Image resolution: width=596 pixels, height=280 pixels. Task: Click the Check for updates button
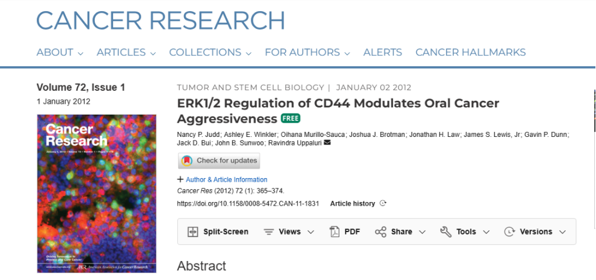219,160
